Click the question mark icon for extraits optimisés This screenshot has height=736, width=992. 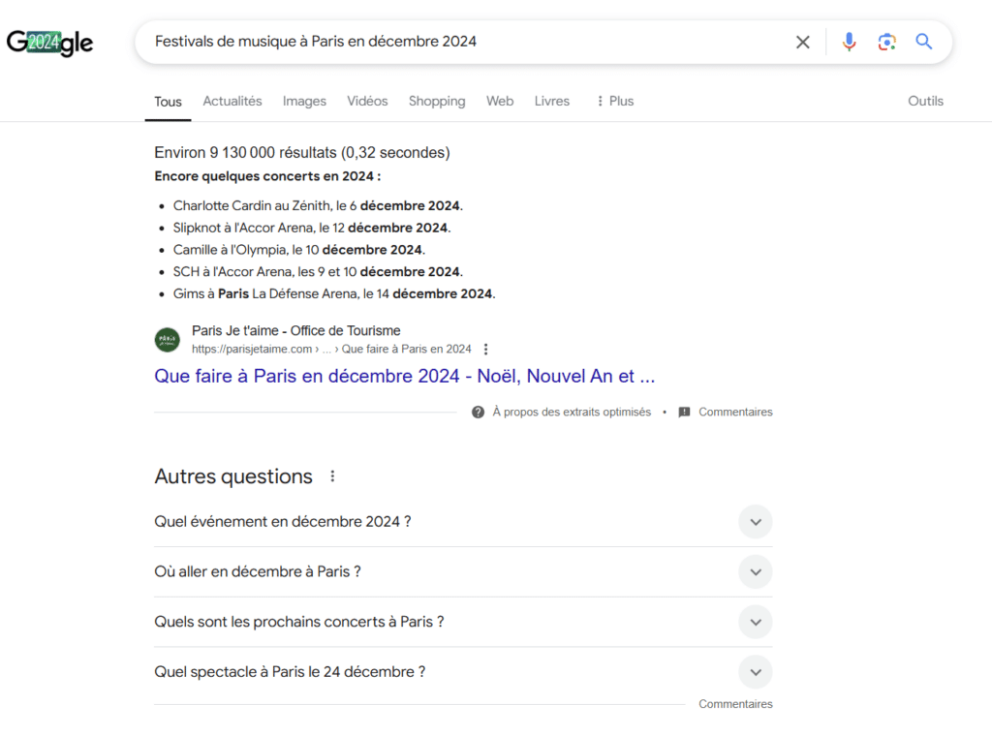click(x=479, y=413)
